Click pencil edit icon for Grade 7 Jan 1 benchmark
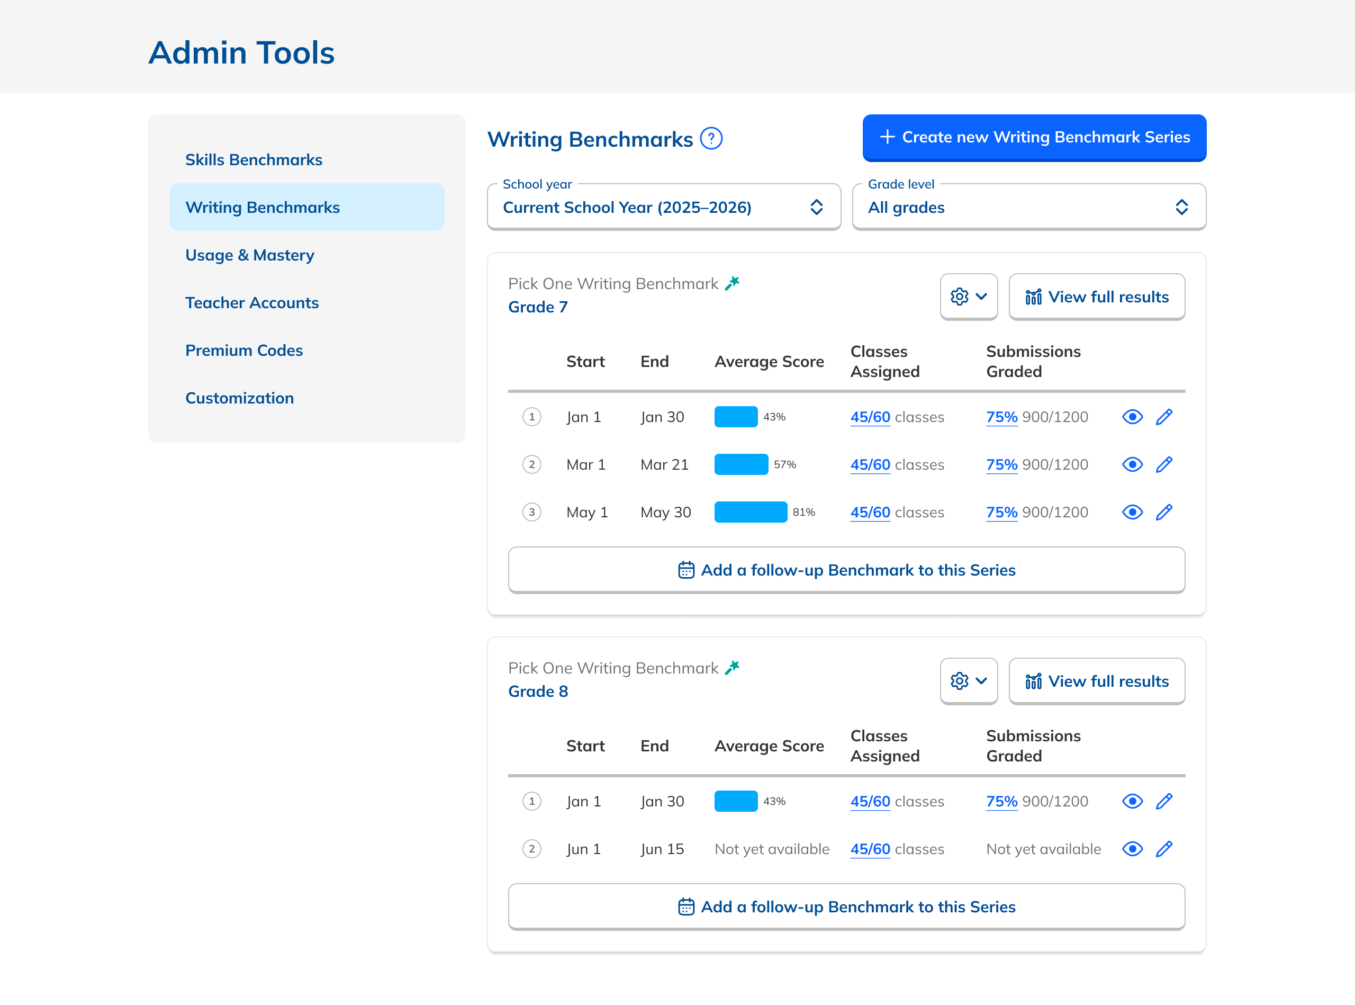The width and height of the screenshot is (1355, 1005). tap(1163, 417)
